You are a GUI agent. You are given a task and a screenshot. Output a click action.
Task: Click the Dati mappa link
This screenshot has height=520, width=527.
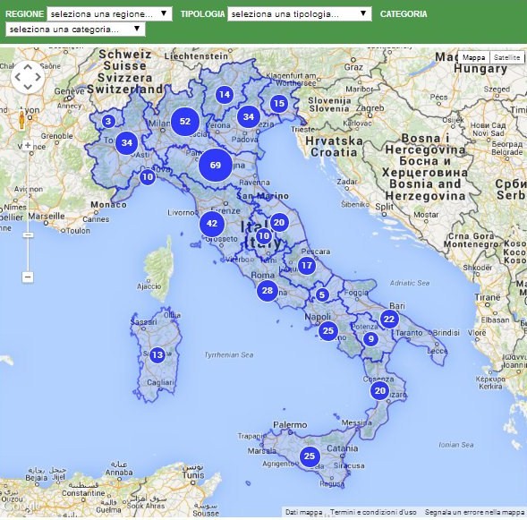tap(304, 512)
